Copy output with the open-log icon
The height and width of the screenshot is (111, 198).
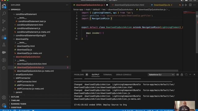tap(186, 75)
